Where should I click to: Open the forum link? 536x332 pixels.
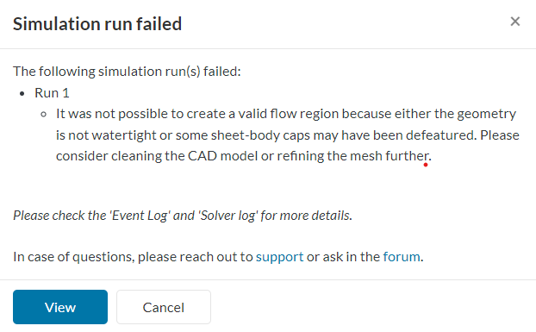402,257
